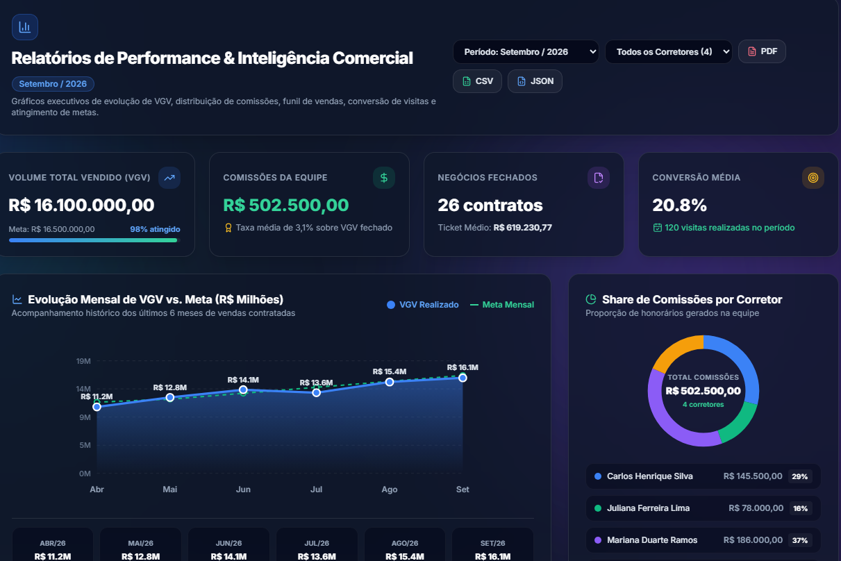This screenshot has width=841, height=561.
Task: Toggle VGV Realizado legend series
Action: [422, 305]
